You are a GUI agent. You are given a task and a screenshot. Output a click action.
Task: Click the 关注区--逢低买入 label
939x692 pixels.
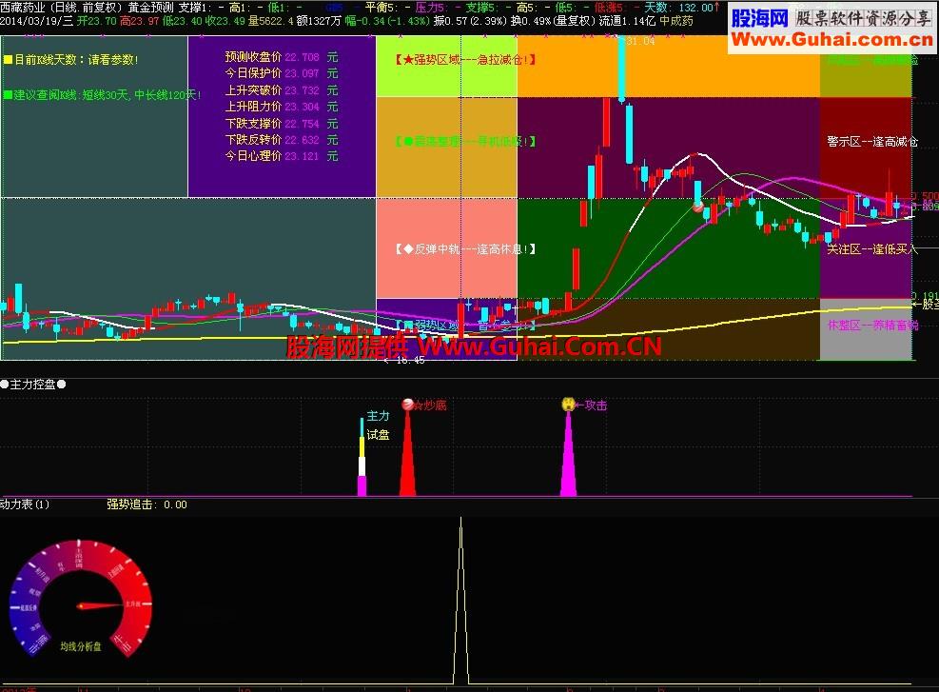click(871, 249)
